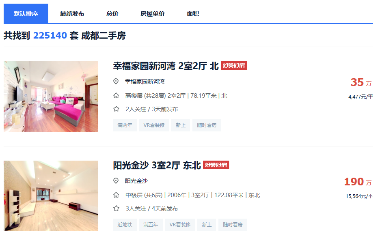The height and width of the screenshot is (245, 382).
Task: Click the 高楼层 (共28层) 2室2厅 details line
Action: pyautogui.click(x=176, y=96)
